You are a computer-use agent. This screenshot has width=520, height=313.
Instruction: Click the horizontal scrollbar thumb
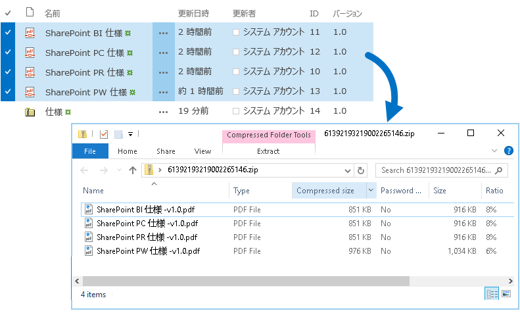pyautogui.click(x=246, y=281)
